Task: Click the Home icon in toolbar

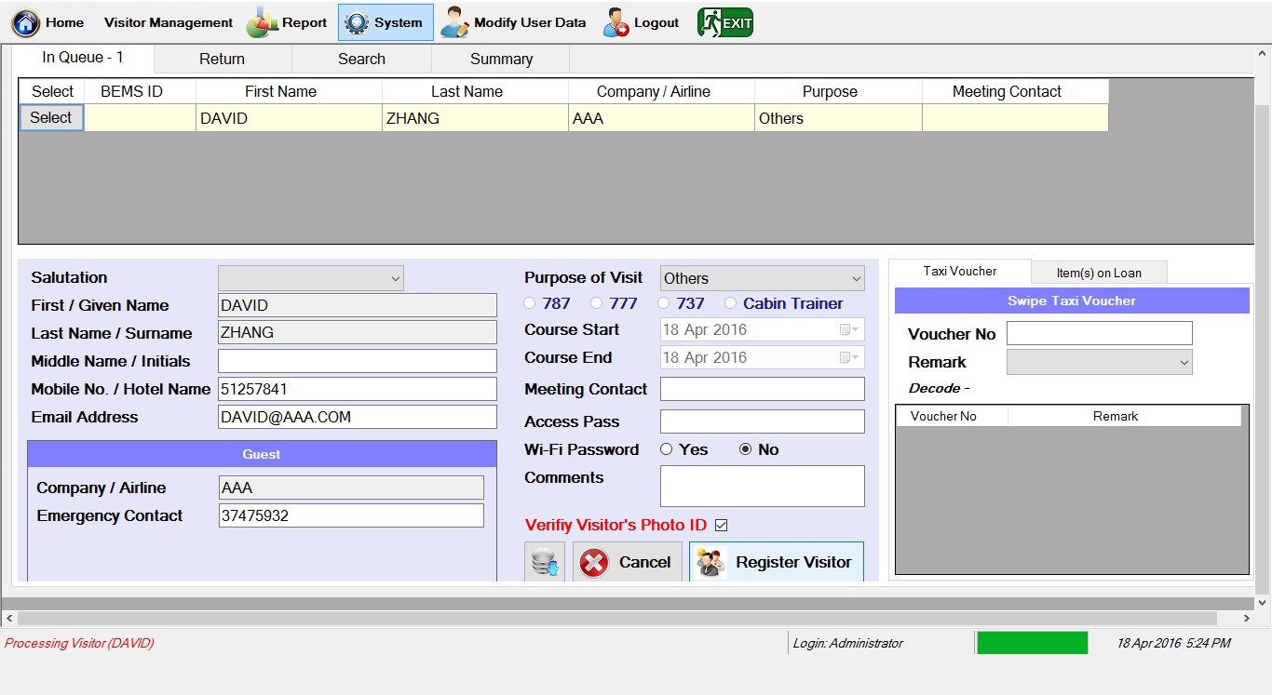Action: tap(25, 23)
